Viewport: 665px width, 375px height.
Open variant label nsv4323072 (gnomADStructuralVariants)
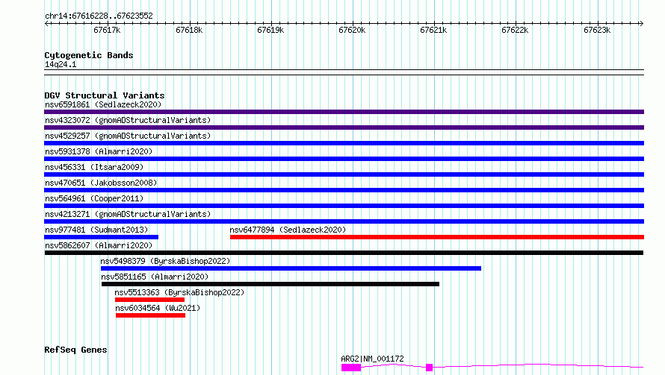coord(128,120)
